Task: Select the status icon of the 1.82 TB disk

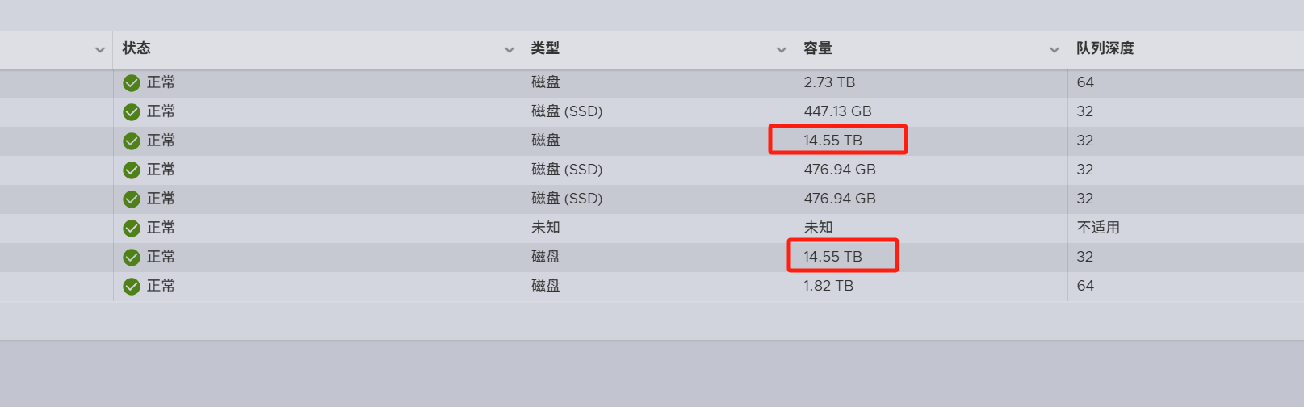Action: (132, 287)
